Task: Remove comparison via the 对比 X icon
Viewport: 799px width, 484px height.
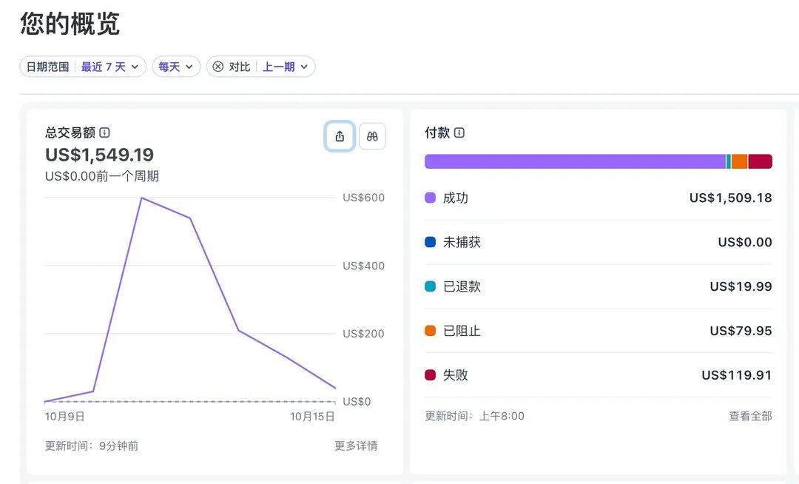Action: [x=218, y=67]
